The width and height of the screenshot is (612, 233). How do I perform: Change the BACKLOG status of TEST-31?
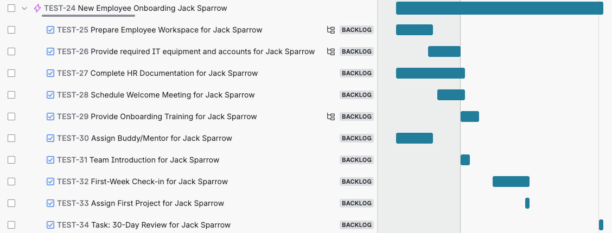click(356, 160)
